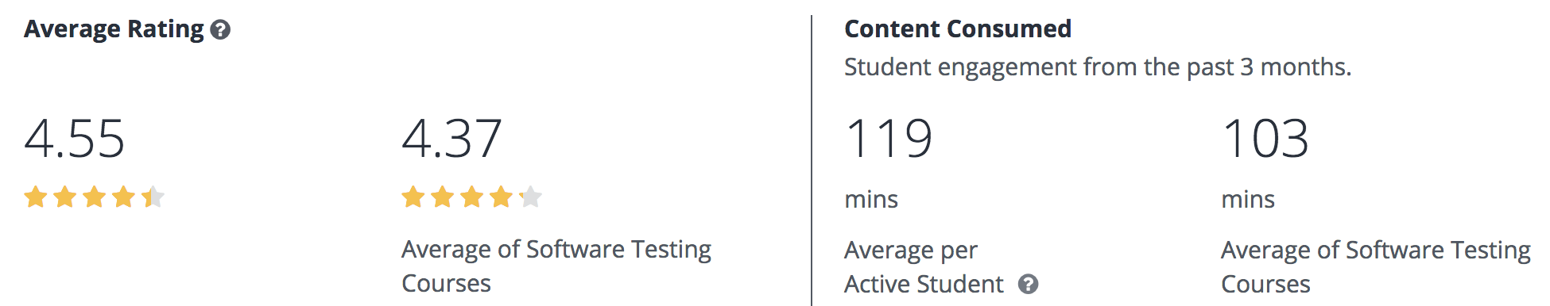1550x306 pixels.
Task: Click the help icon beside Average Rating
Action: [221, 30]
